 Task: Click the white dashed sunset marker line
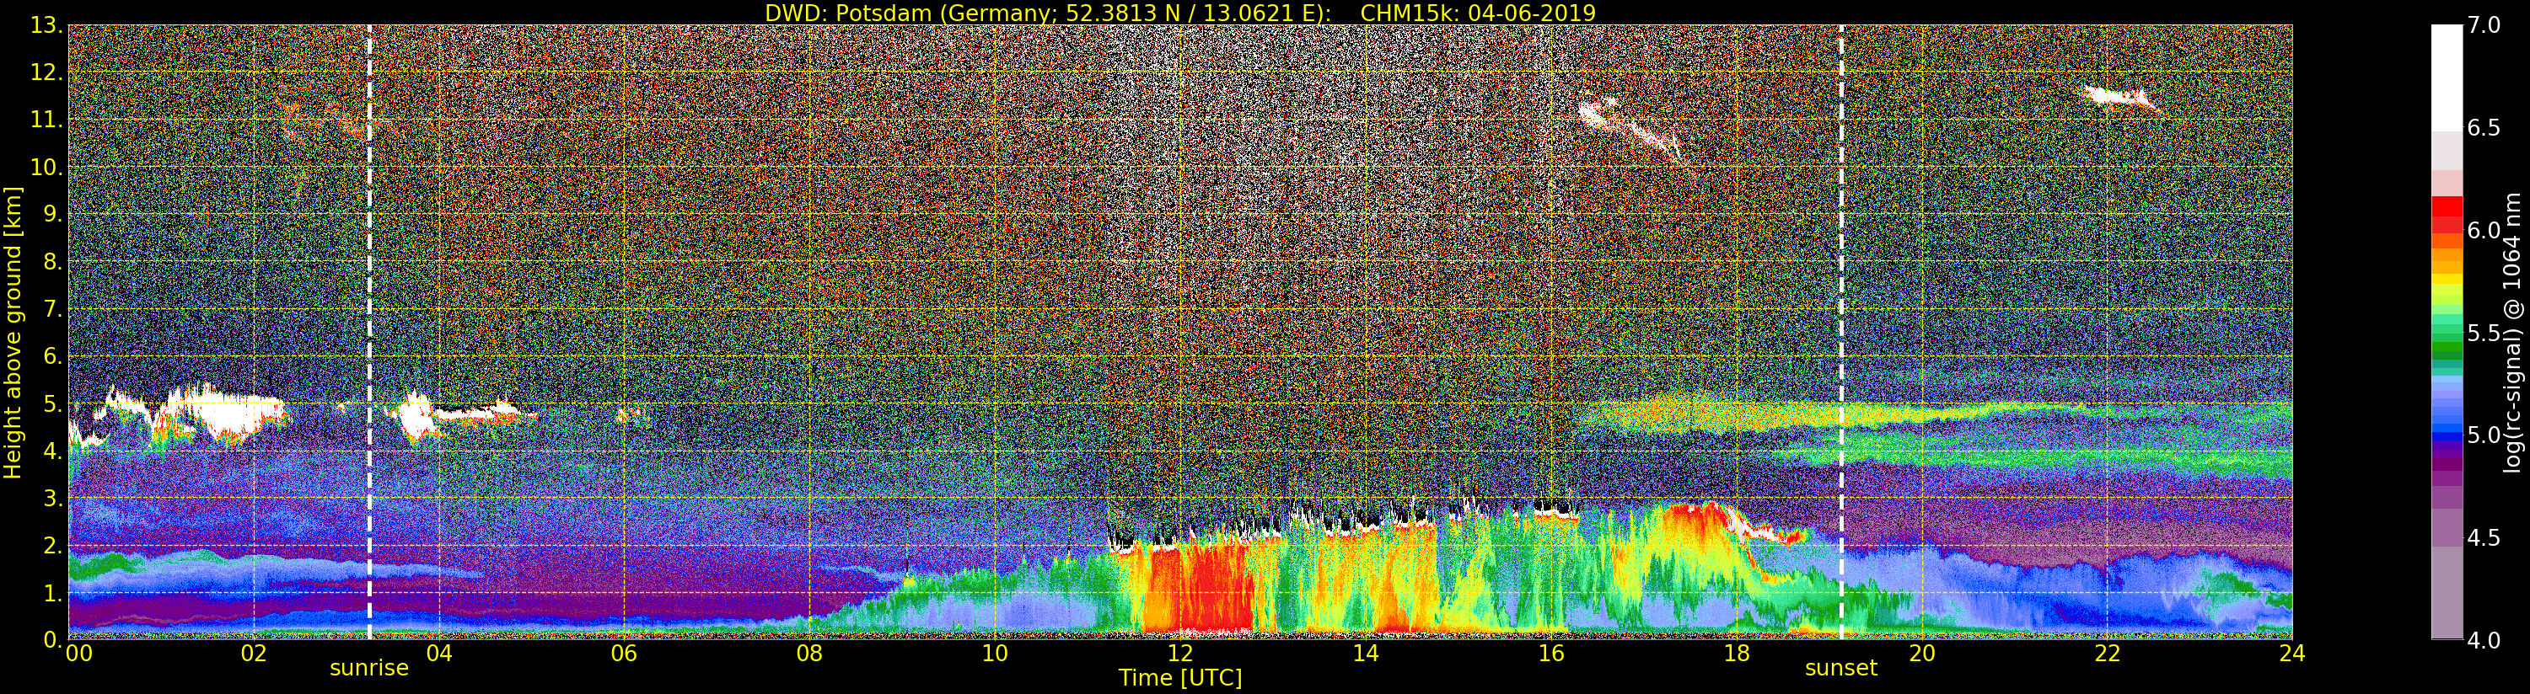(x=1840, y=333)
